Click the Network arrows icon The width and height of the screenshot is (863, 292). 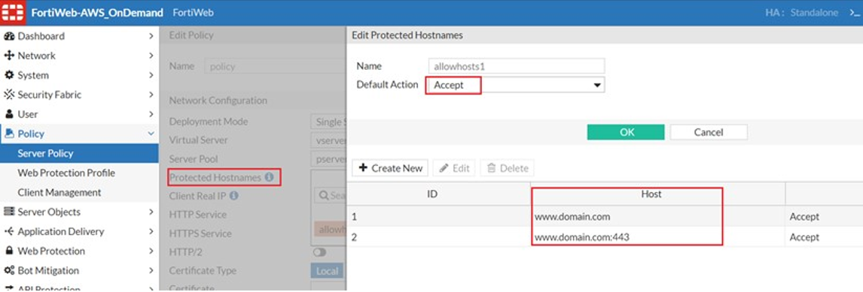9,56
